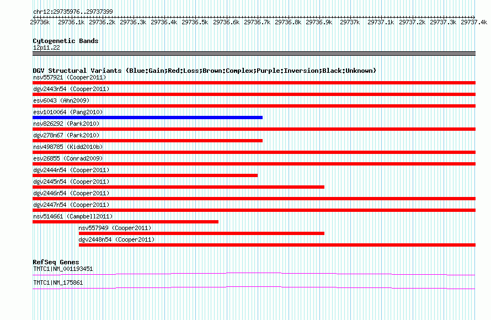Open the dgv2446n54 (Cooper2011) variant
The width and height of the screenshot is (491, 320).
(71, 193)
